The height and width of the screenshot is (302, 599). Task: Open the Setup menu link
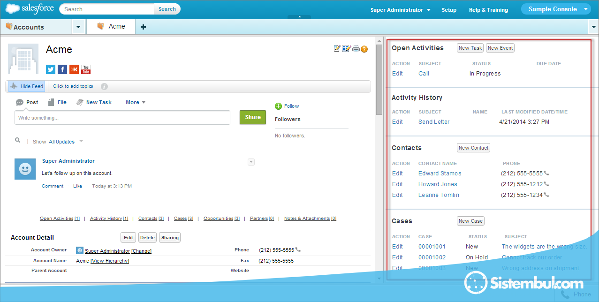click(449, 10)
